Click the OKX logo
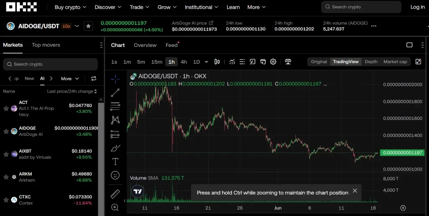The height and width of the screenshot is (216, 429). coord(21,7)
